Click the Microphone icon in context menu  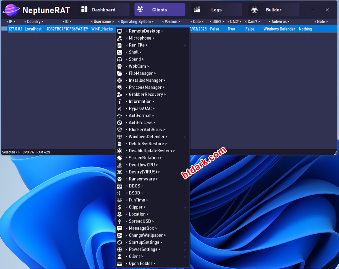tap(120, 38)
